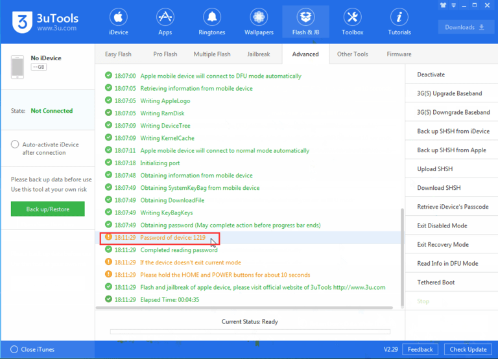
Task: Click green check beside Elapsed Time row
Action: click(x=108, y=299)
